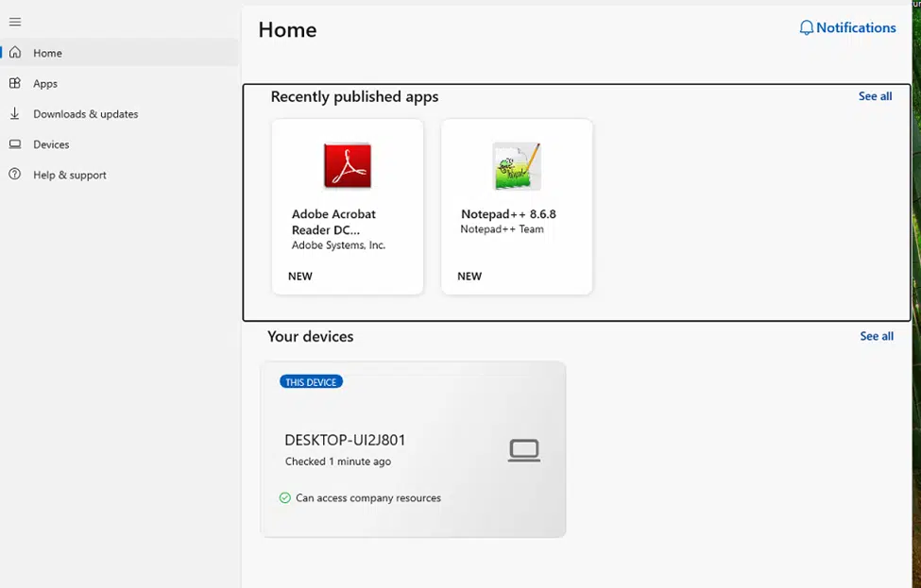Go to the Downloads & updates page
The height and width of the screenshot is (588, 921).
(x=85, y=114)
